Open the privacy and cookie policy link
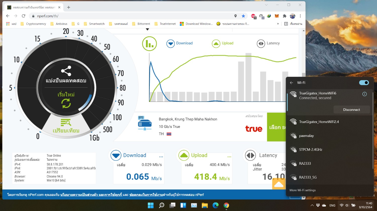This screenshot has height=211, width=377. 91,195
